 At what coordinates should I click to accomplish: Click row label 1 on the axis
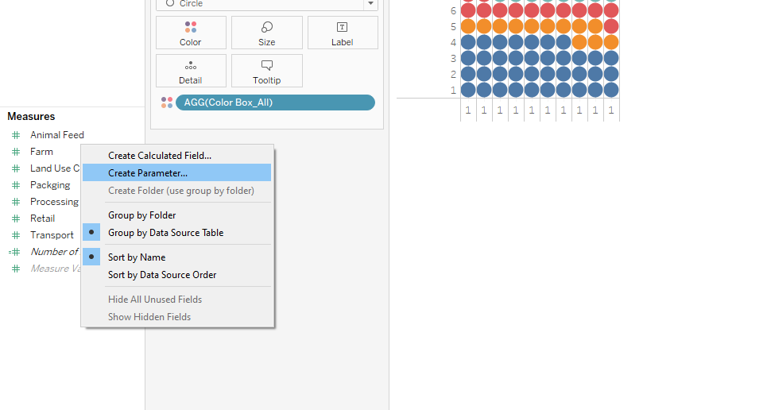click(x=454, y=91)
